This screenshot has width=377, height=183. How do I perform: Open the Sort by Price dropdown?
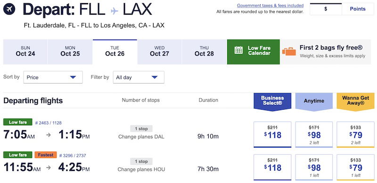click(53, 77)
